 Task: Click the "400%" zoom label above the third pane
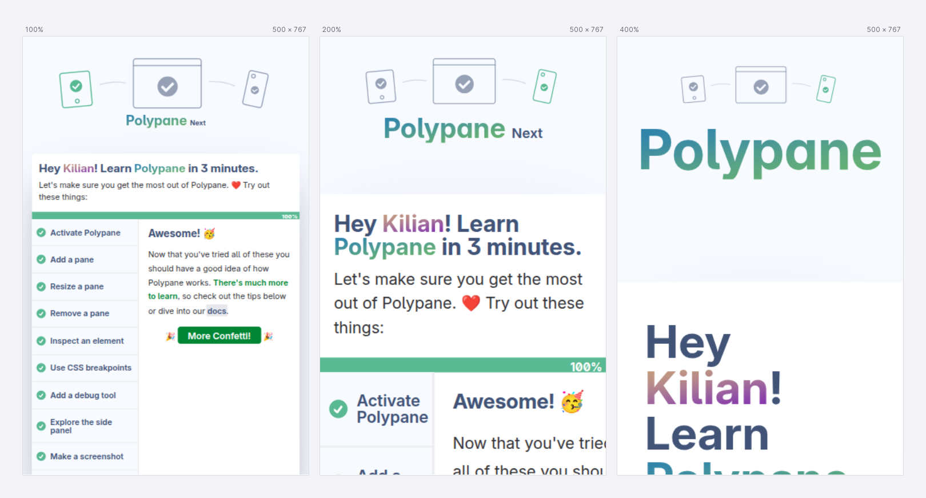[x=629, y=30]
